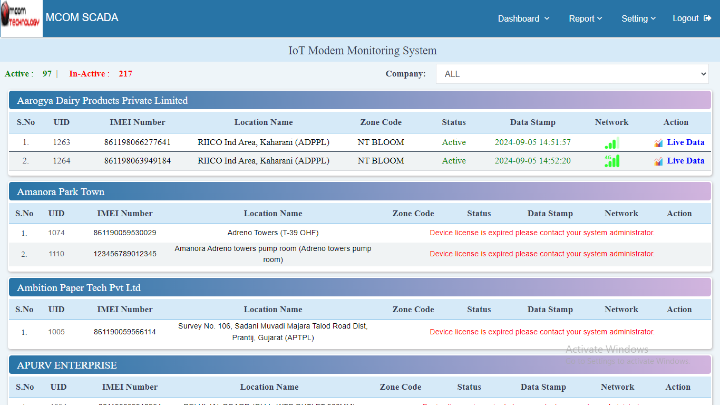
Task: Expand the Report menu
Action: click(585, 18)
